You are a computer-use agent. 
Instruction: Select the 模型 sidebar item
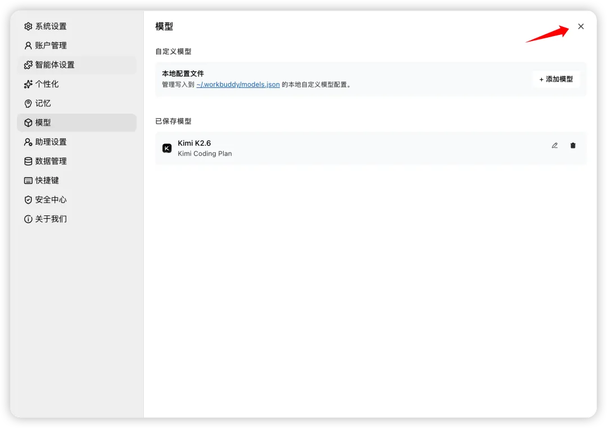click(x=76, y=123)
